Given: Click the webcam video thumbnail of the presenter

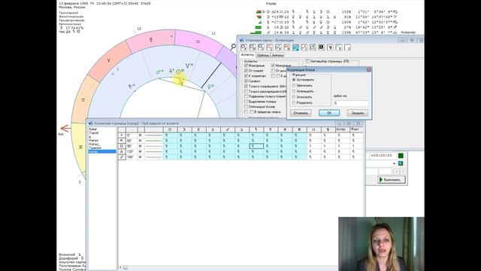Looking at the screenshot, I should click(381, 244).
